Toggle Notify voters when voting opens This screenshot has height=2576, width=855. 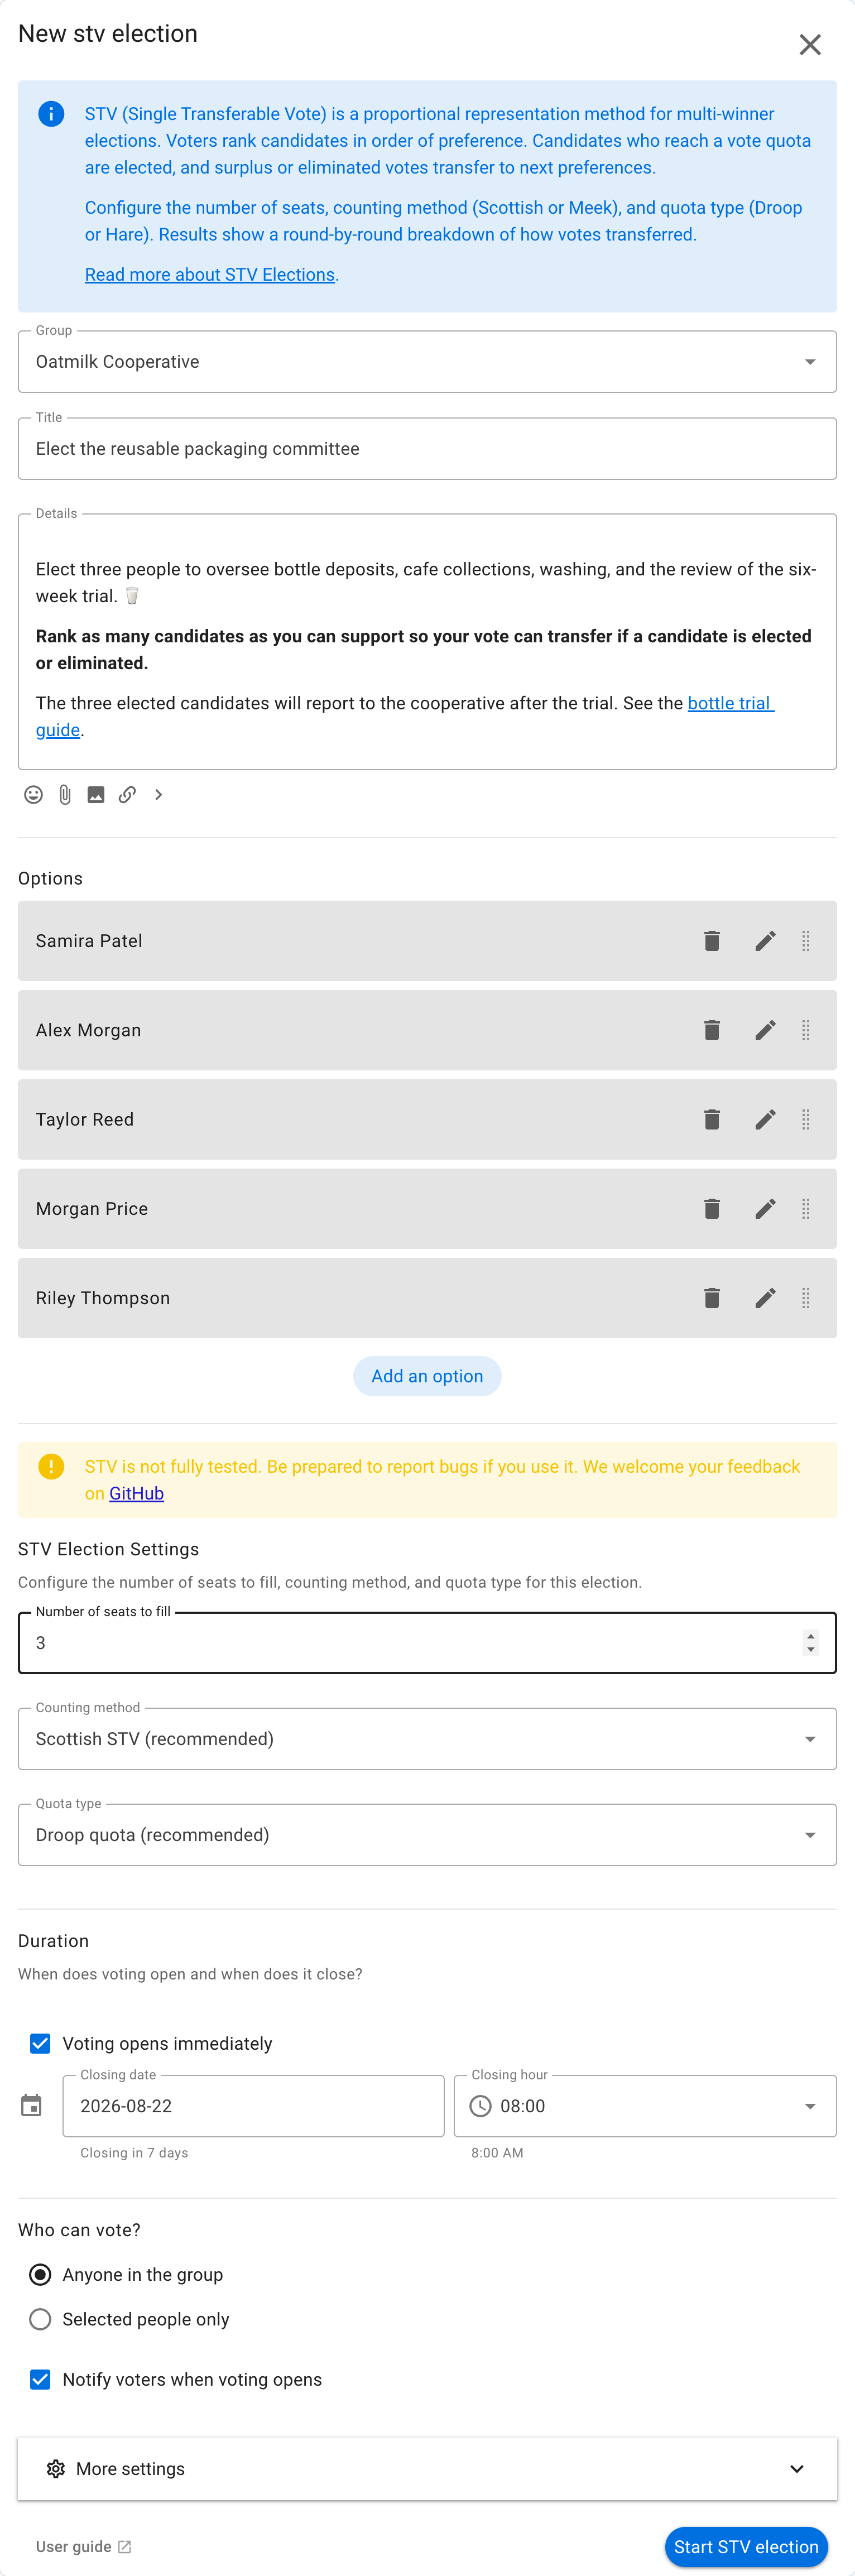tap(40, 2379)
